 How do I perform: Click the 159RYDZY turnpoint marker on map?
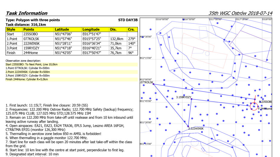pos(191,99)
